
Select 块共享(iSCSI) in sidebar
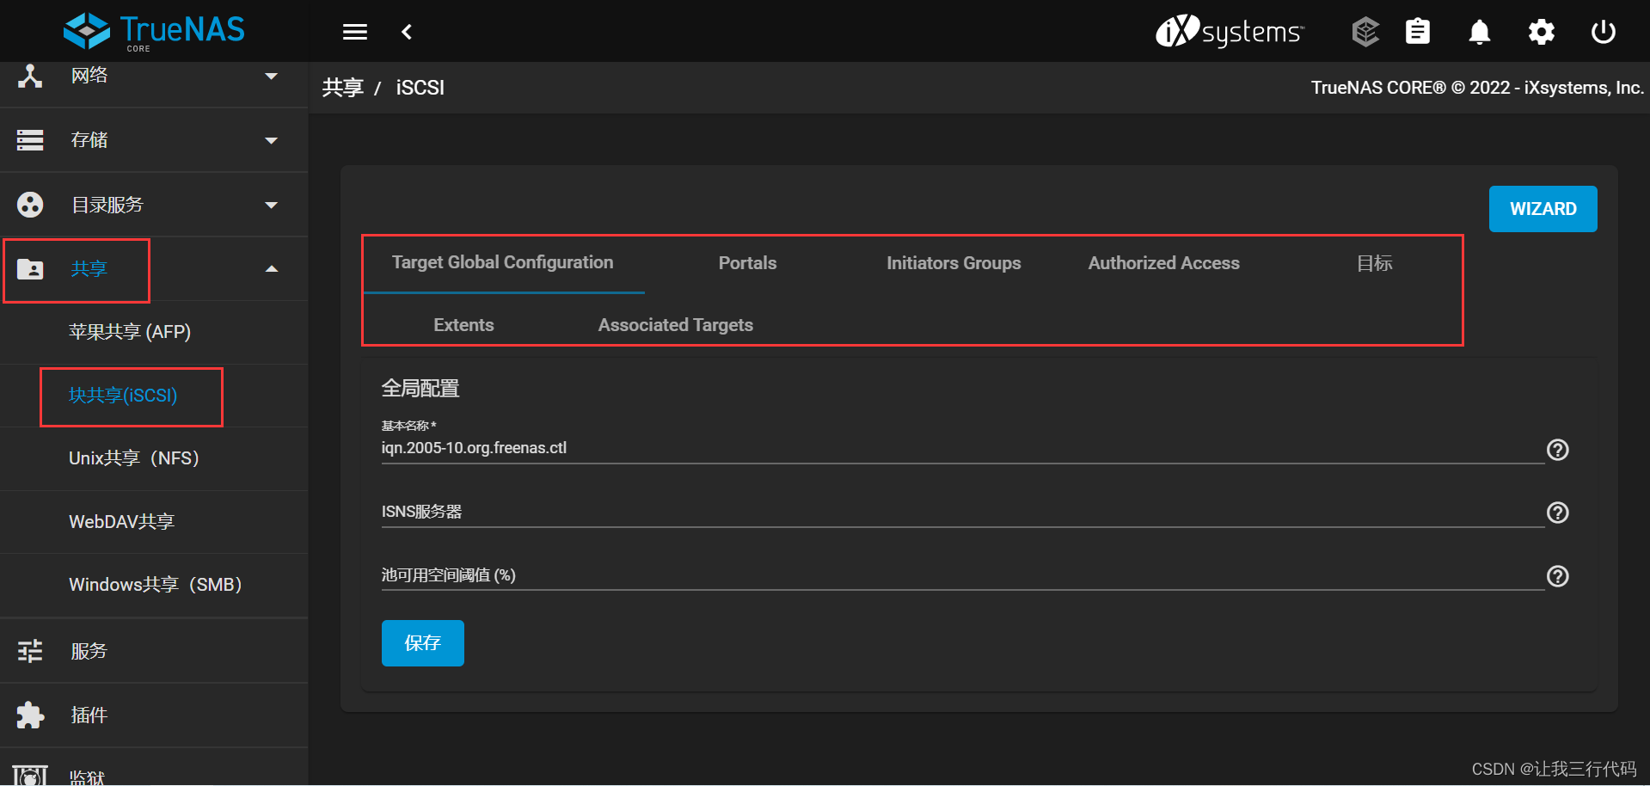pos(123,396)
